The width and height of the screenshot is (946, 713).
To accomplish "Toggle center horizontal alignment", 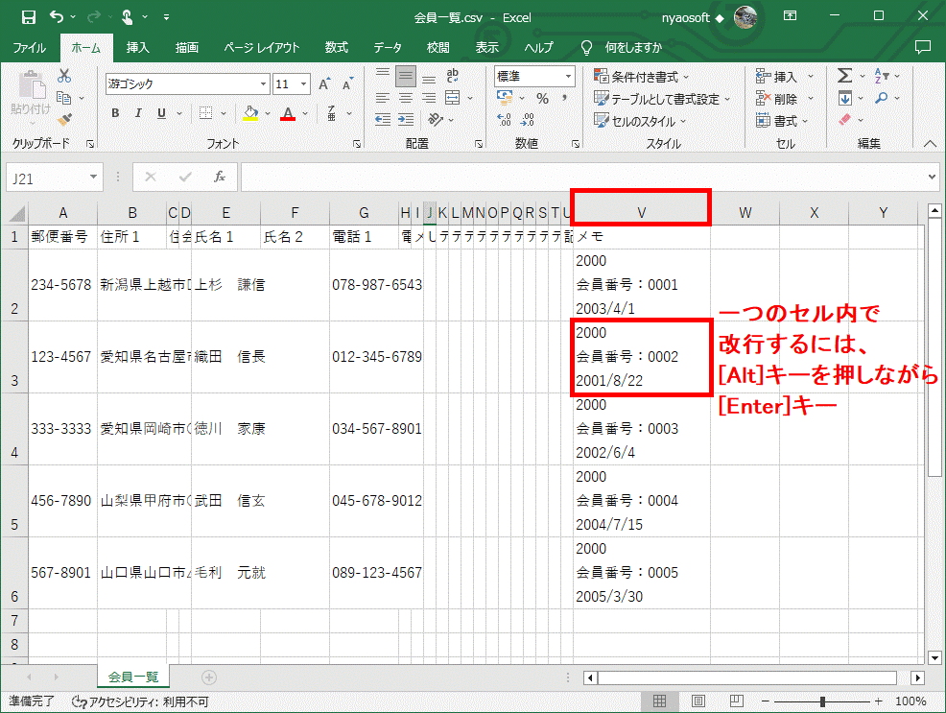I will click(406, 98).
